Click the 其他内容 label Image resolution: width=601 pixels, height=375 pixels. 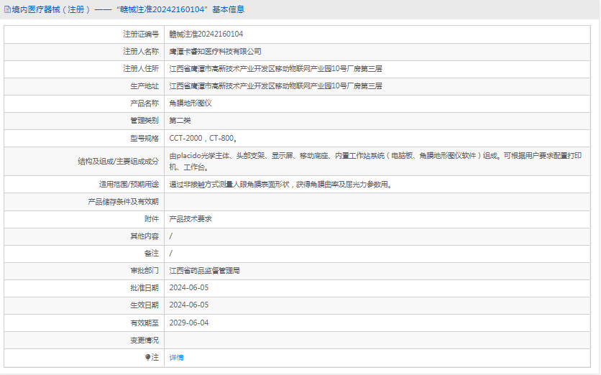pos(144,236)
